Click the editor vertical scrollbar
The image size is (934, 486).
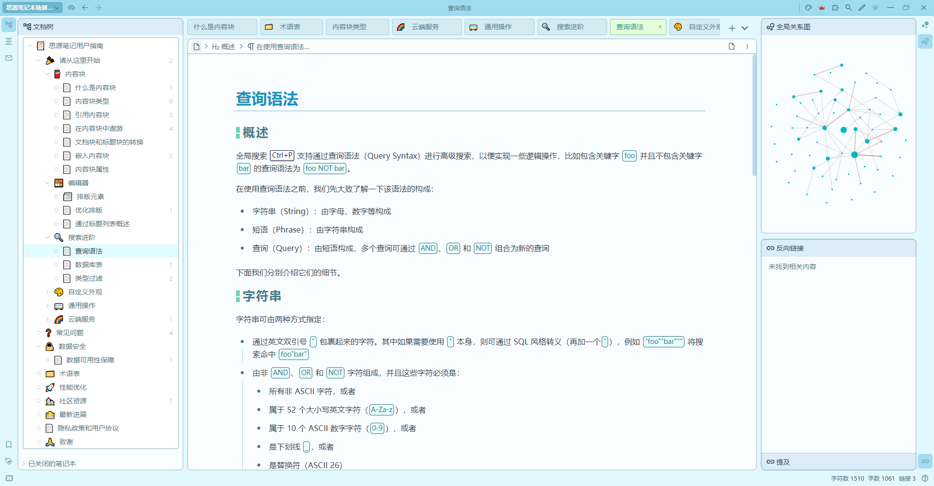[x=754, y=116]
